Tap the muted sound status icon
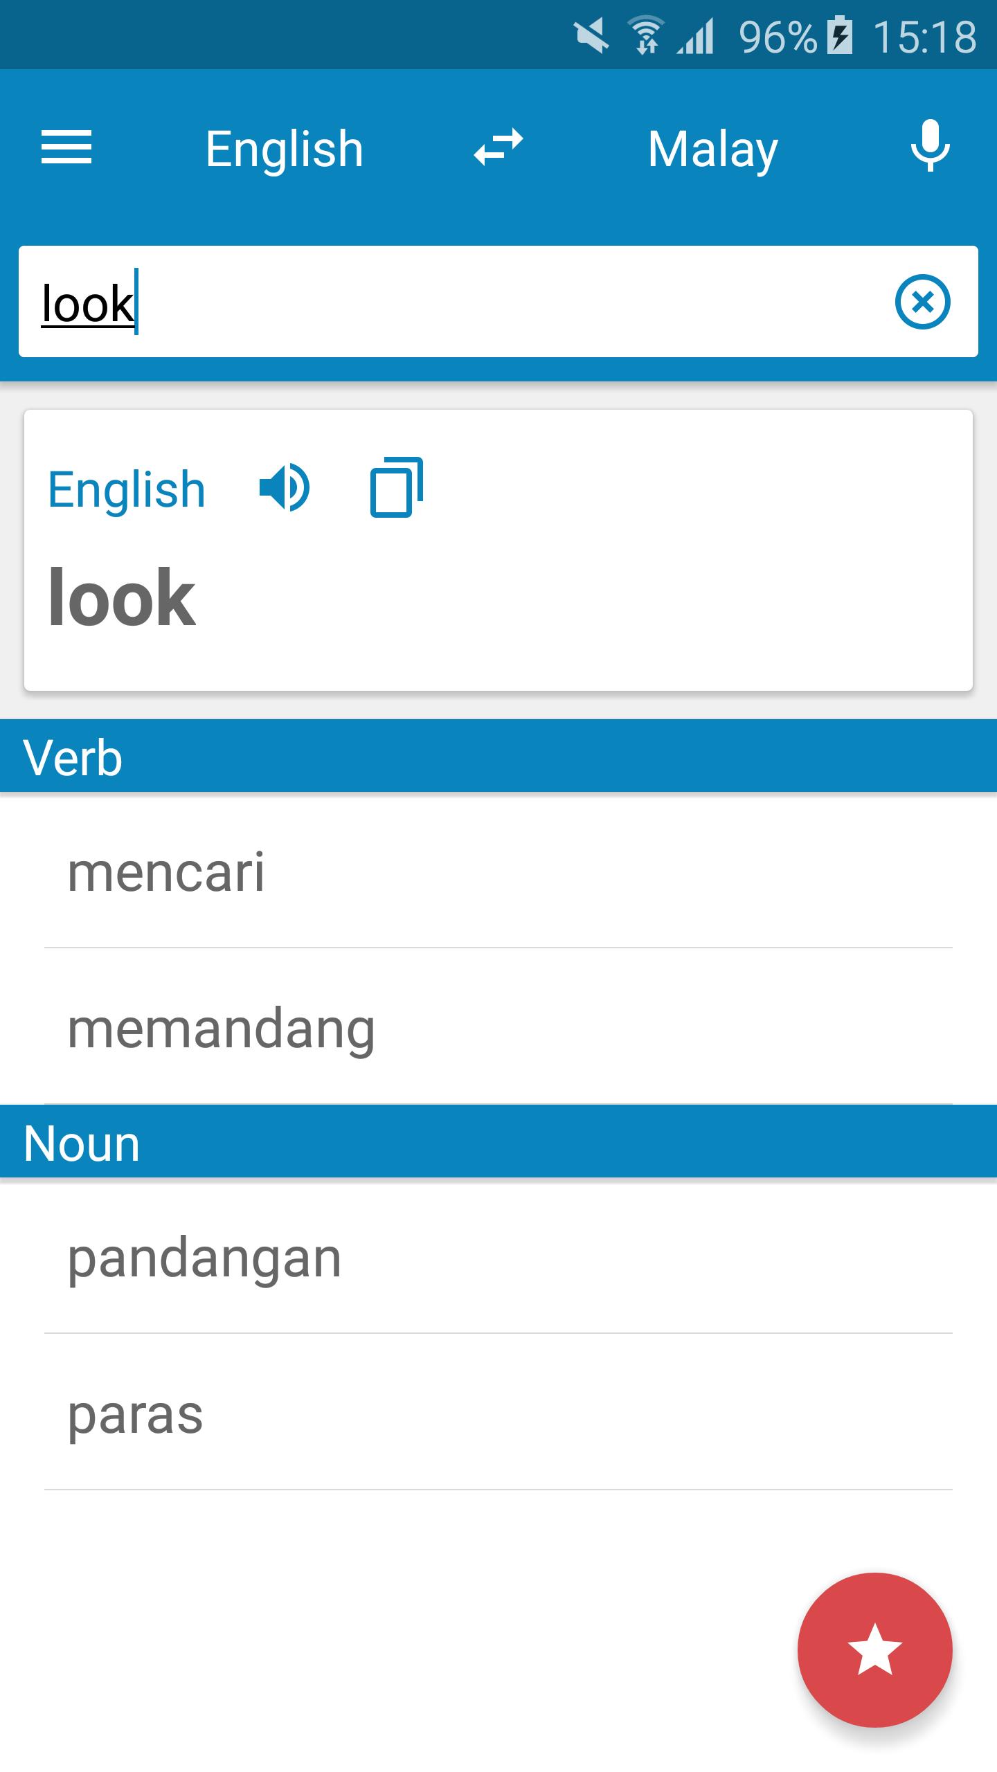 point(591,36)
